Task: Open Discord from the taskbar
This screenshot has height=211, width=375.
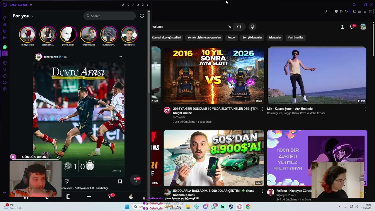Action: (x=205, y=207)
